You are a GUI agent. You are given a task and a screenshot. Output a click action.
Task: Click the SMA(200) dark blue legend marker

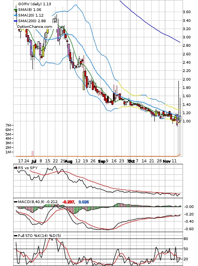point(15,21)
